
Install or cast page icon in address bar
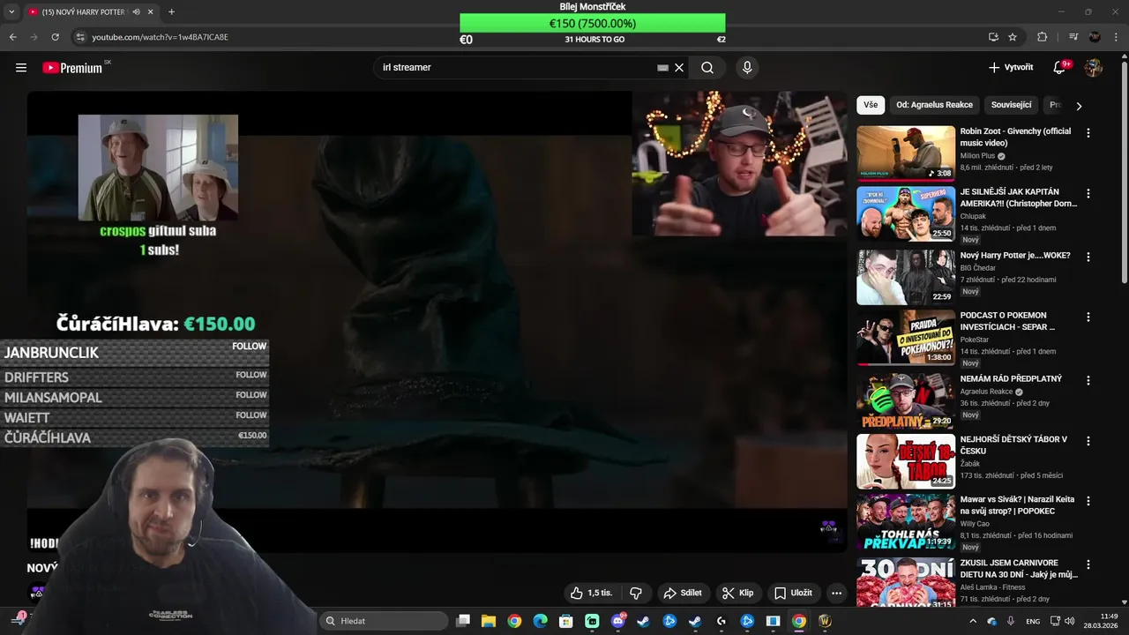pos(993,37)
